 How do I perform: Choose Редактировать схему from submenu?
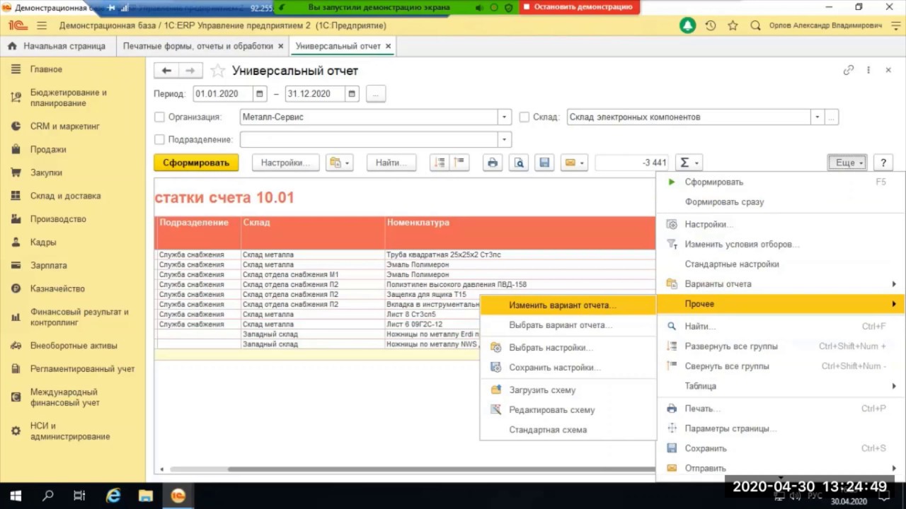coord(568,410)
